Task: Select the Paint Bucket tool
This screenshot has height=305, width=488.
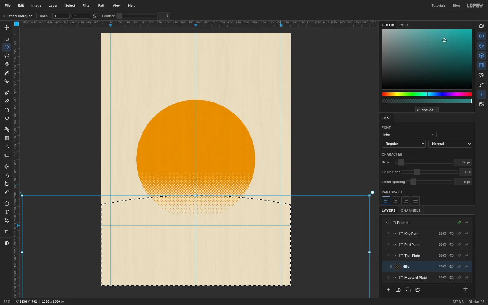Action: pyautogui.click(x=7, y=130)
